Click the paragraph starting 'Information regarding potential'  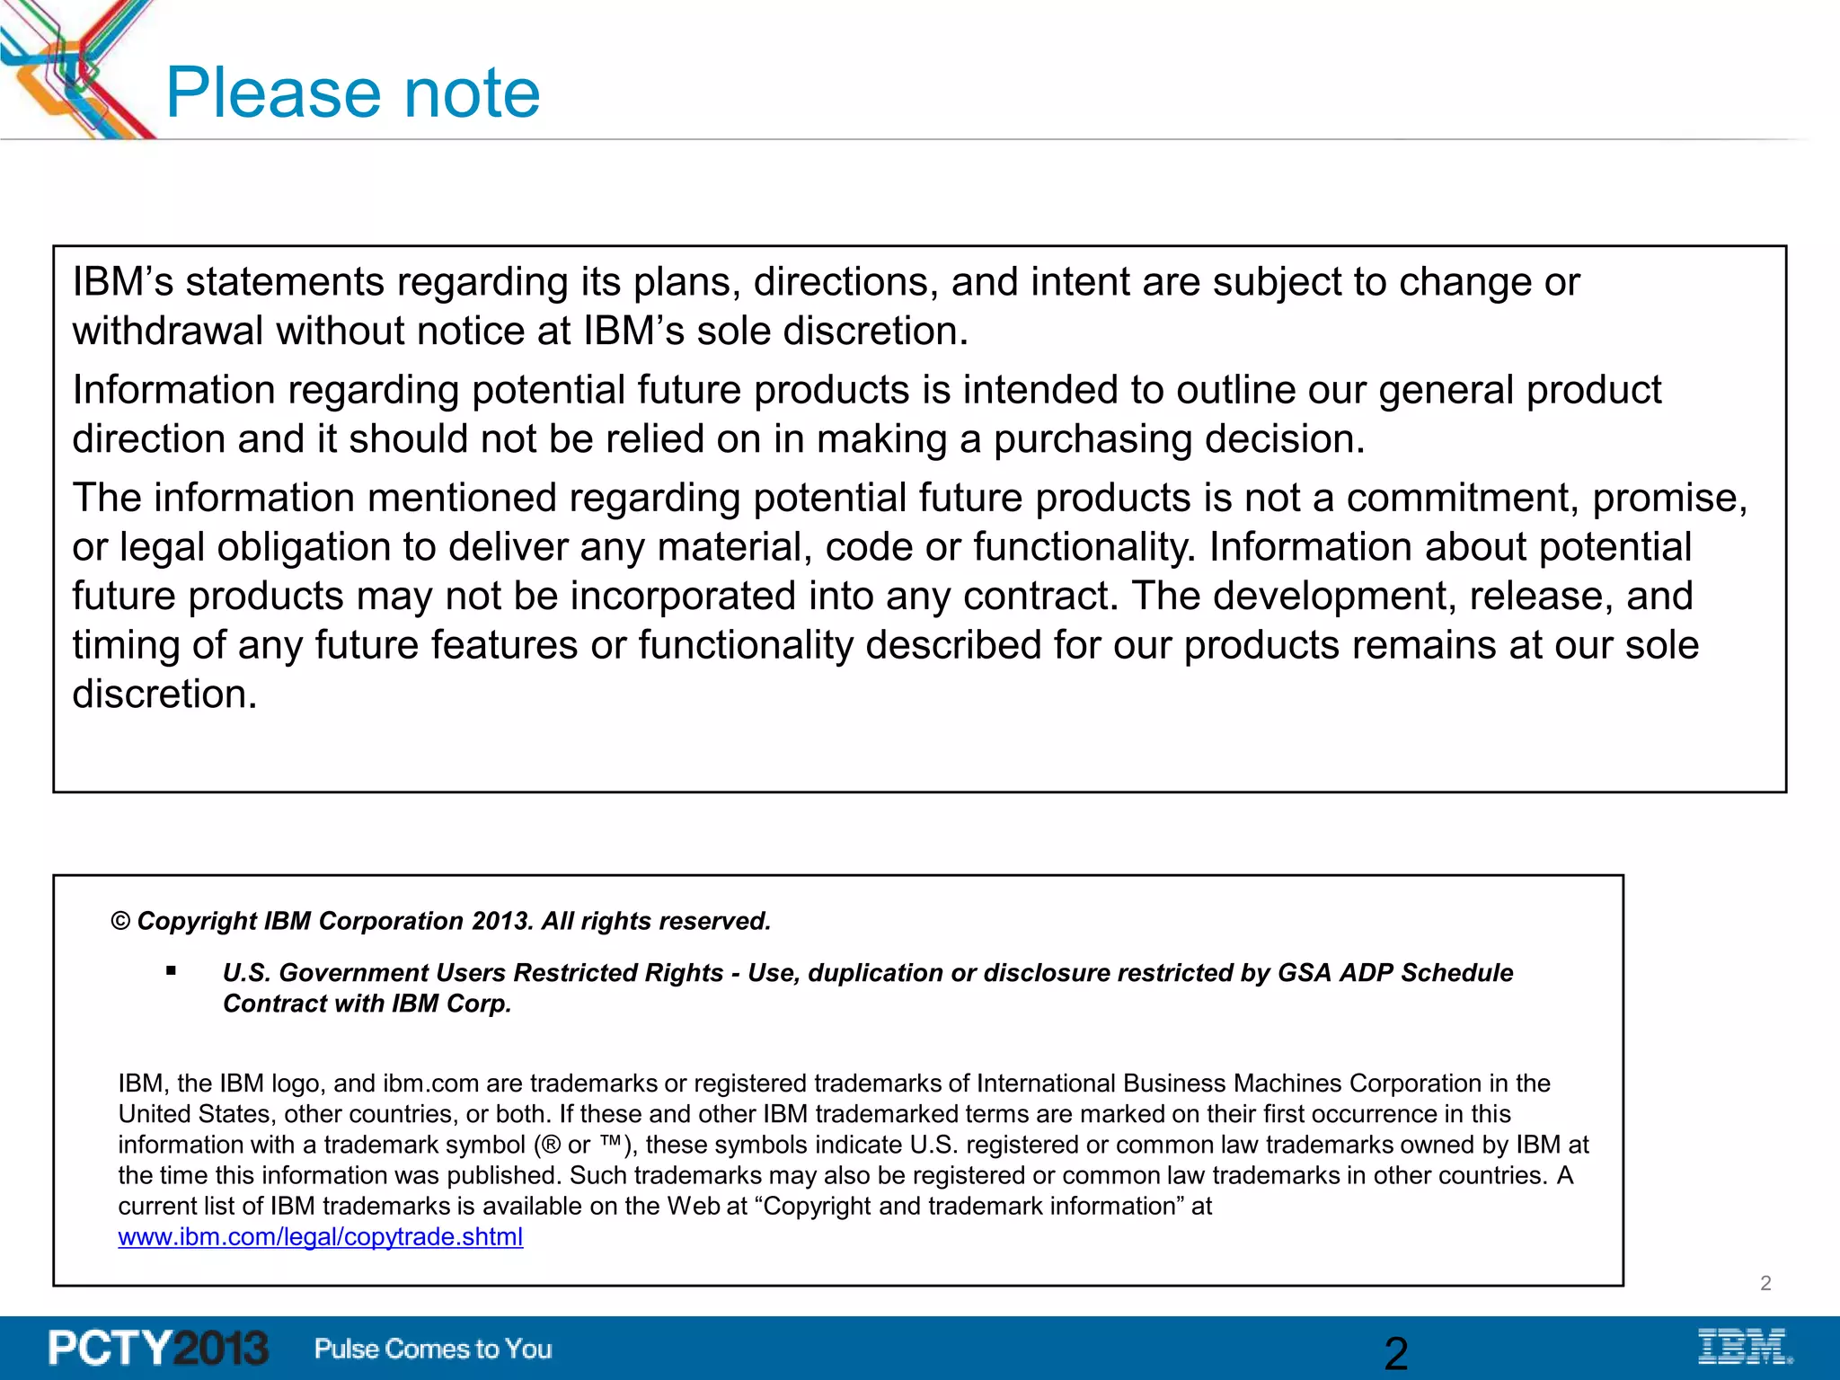tap(867, 414)
